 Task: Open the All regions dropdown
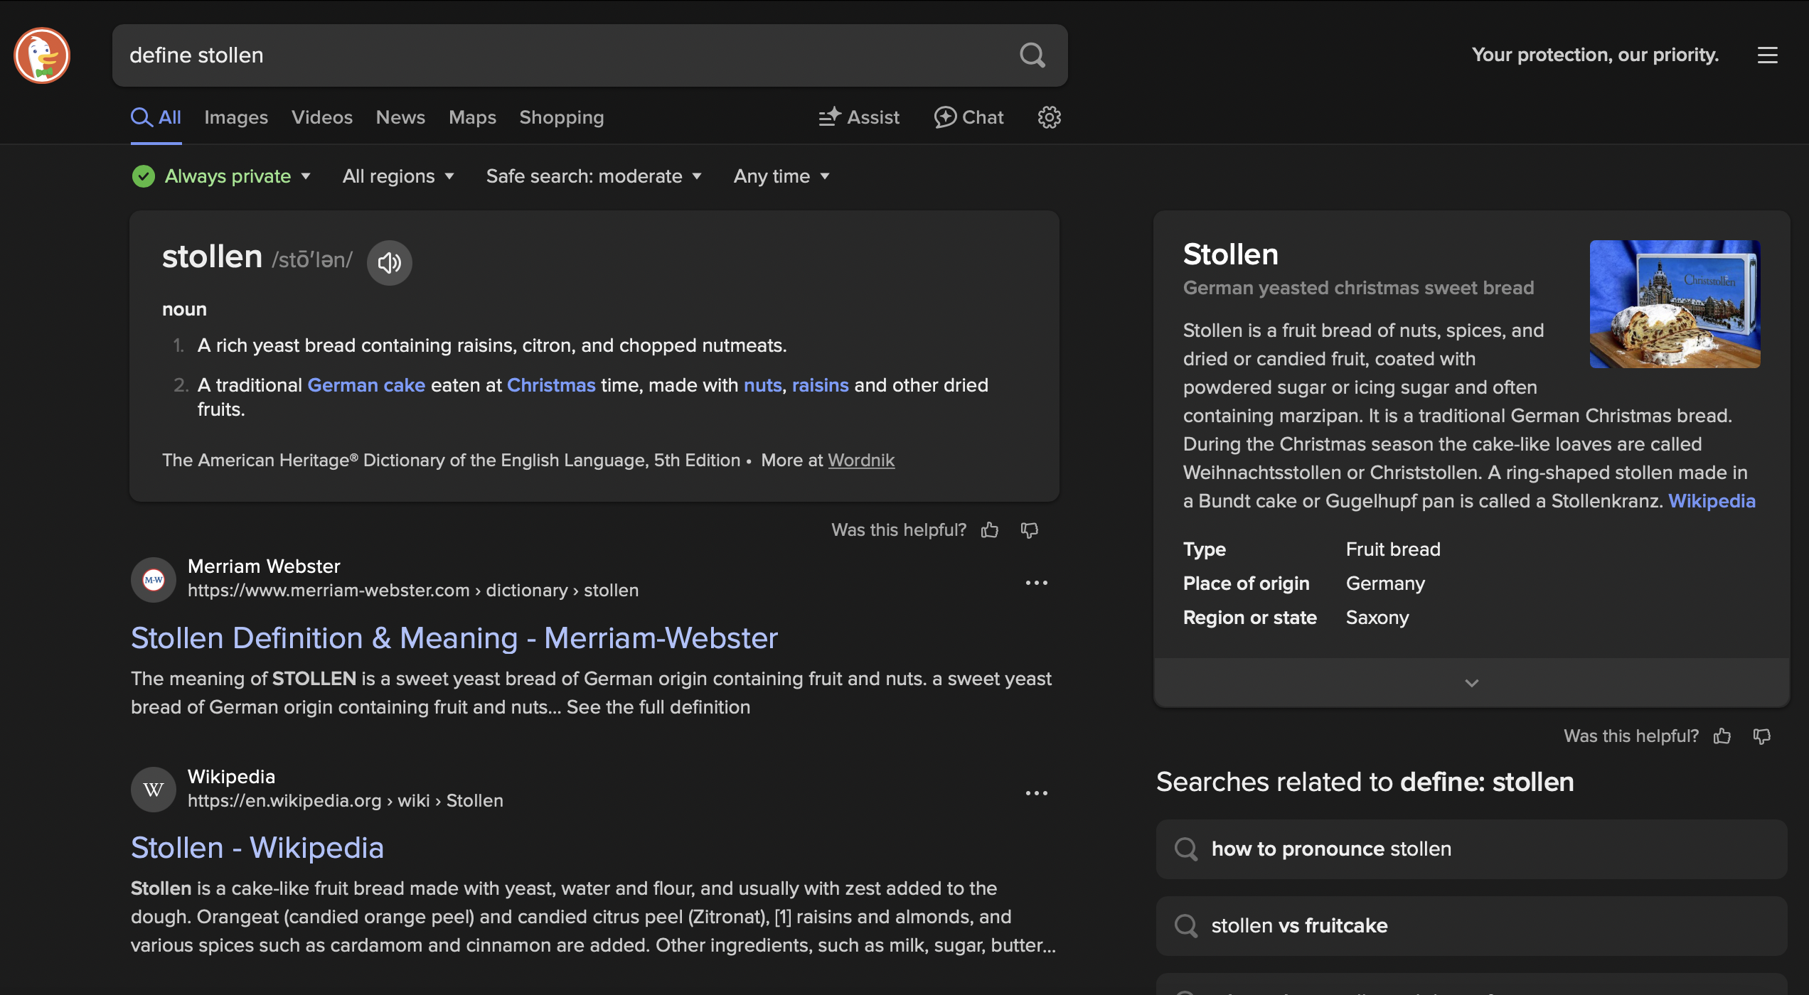pos(398,176)
